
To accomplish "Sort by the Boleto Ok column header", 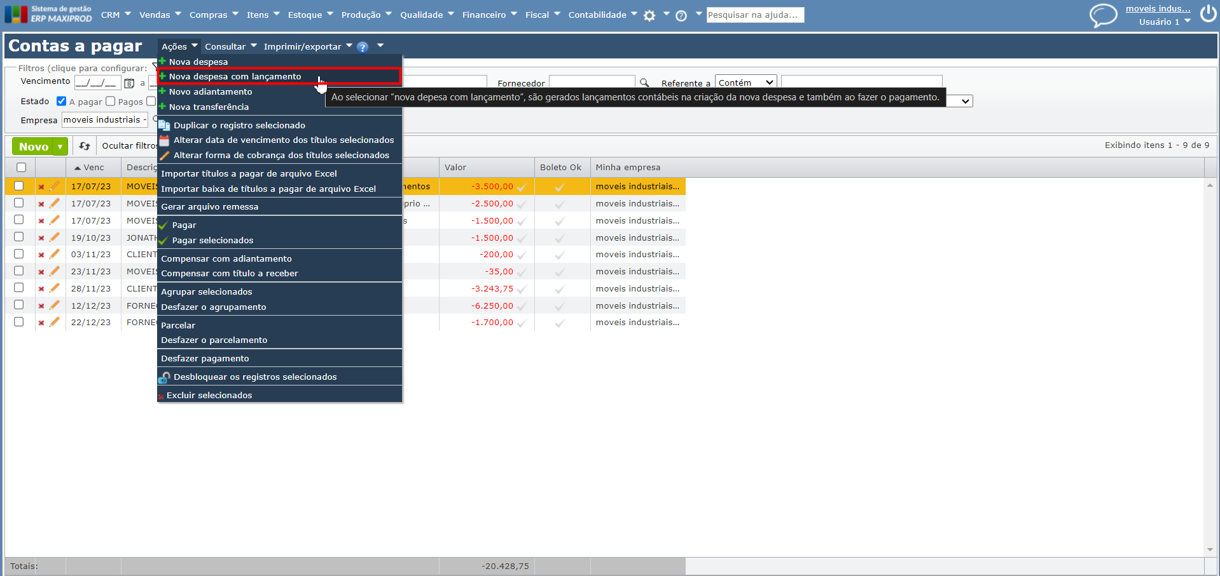I will (560, 167).
